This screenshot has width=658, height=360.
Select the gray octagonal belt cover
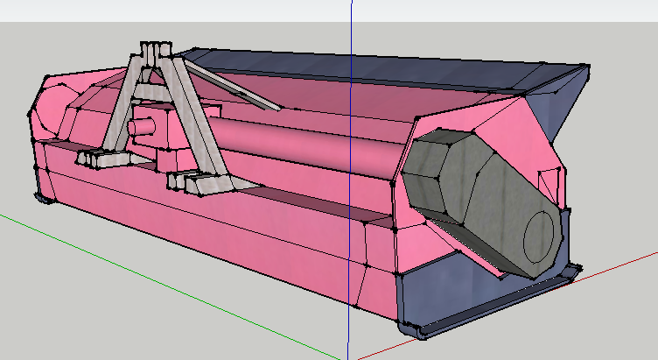click(x=483, y=201)
